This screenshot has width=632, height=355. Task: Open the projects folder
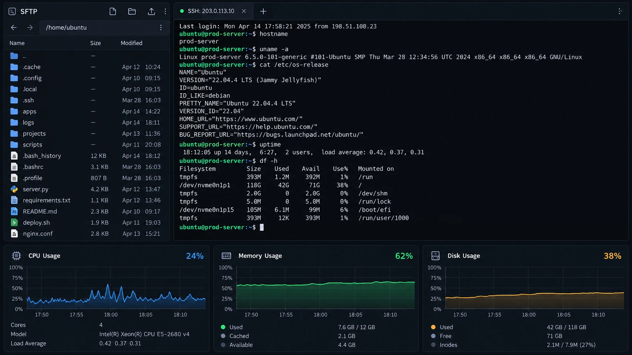(87, 134)
